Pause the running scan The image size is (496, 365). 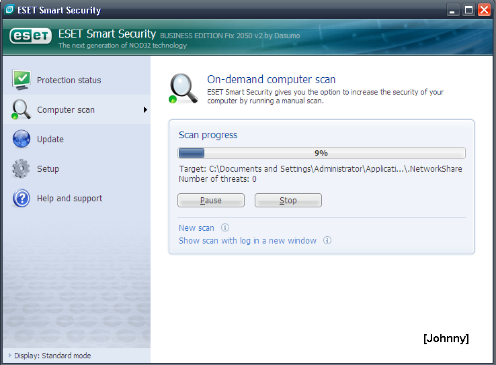pos(211,201)
